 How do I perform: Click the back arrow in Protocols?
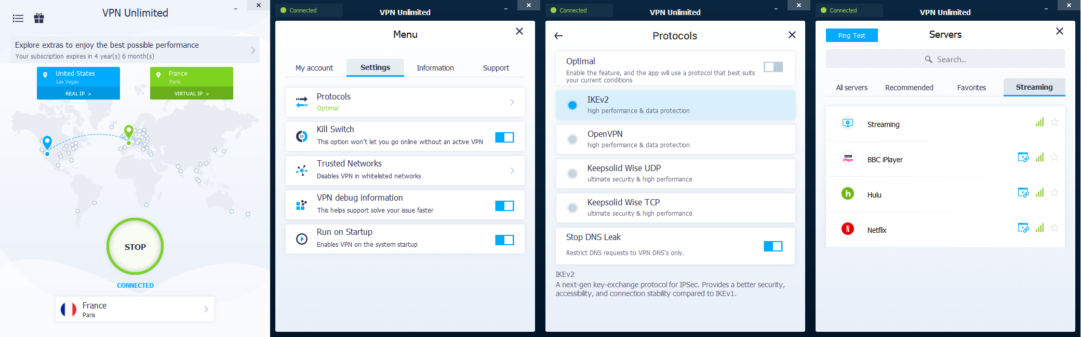click(558, 36)
